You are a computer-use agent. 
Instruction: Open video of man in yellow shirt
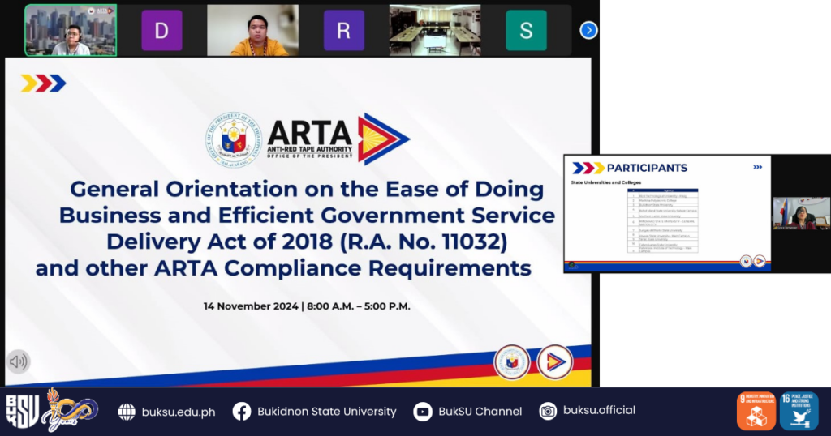point(253,30)
